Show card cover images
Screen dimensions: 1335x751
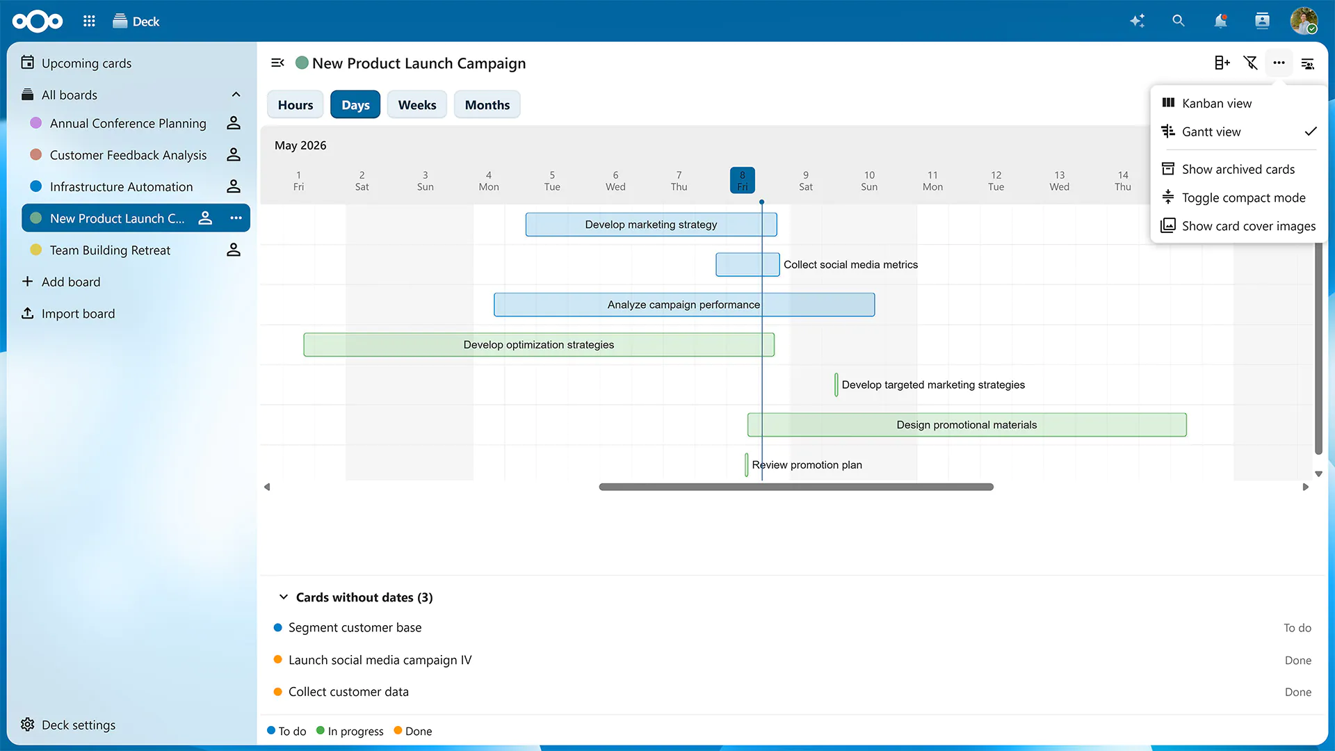click(1238, 226)
